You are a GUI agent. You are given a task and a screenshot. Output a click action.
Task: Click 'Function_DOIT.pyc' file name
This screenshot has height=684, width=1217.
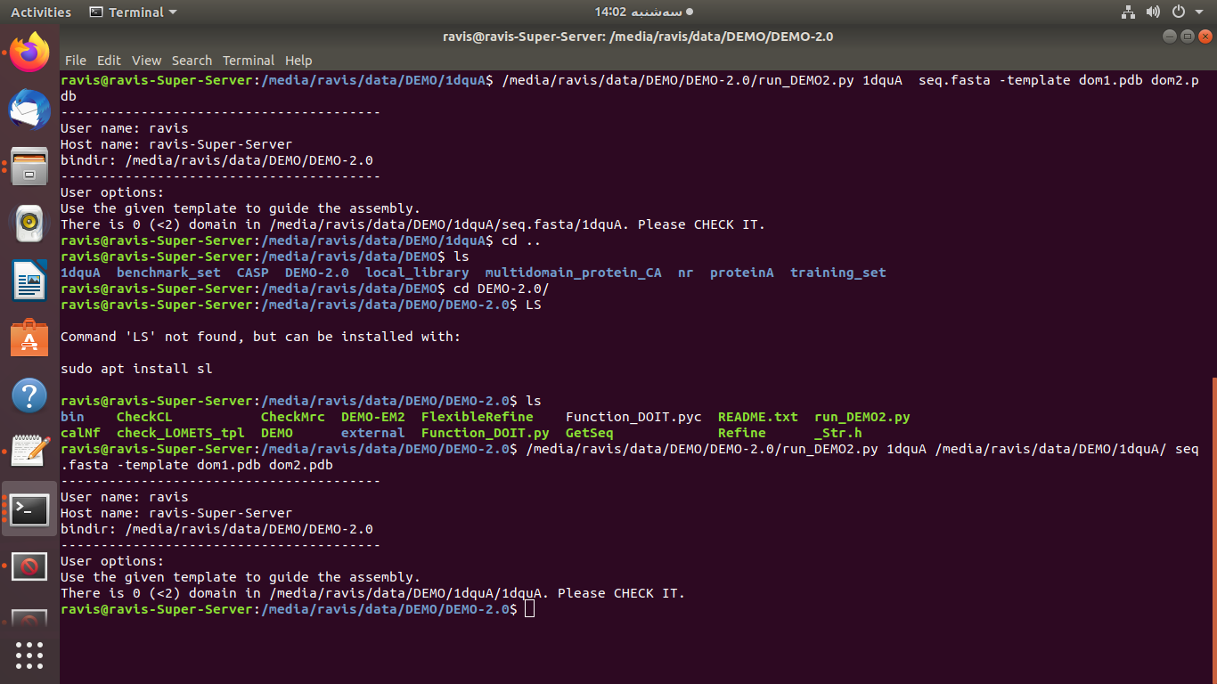[x=633, y=417]
